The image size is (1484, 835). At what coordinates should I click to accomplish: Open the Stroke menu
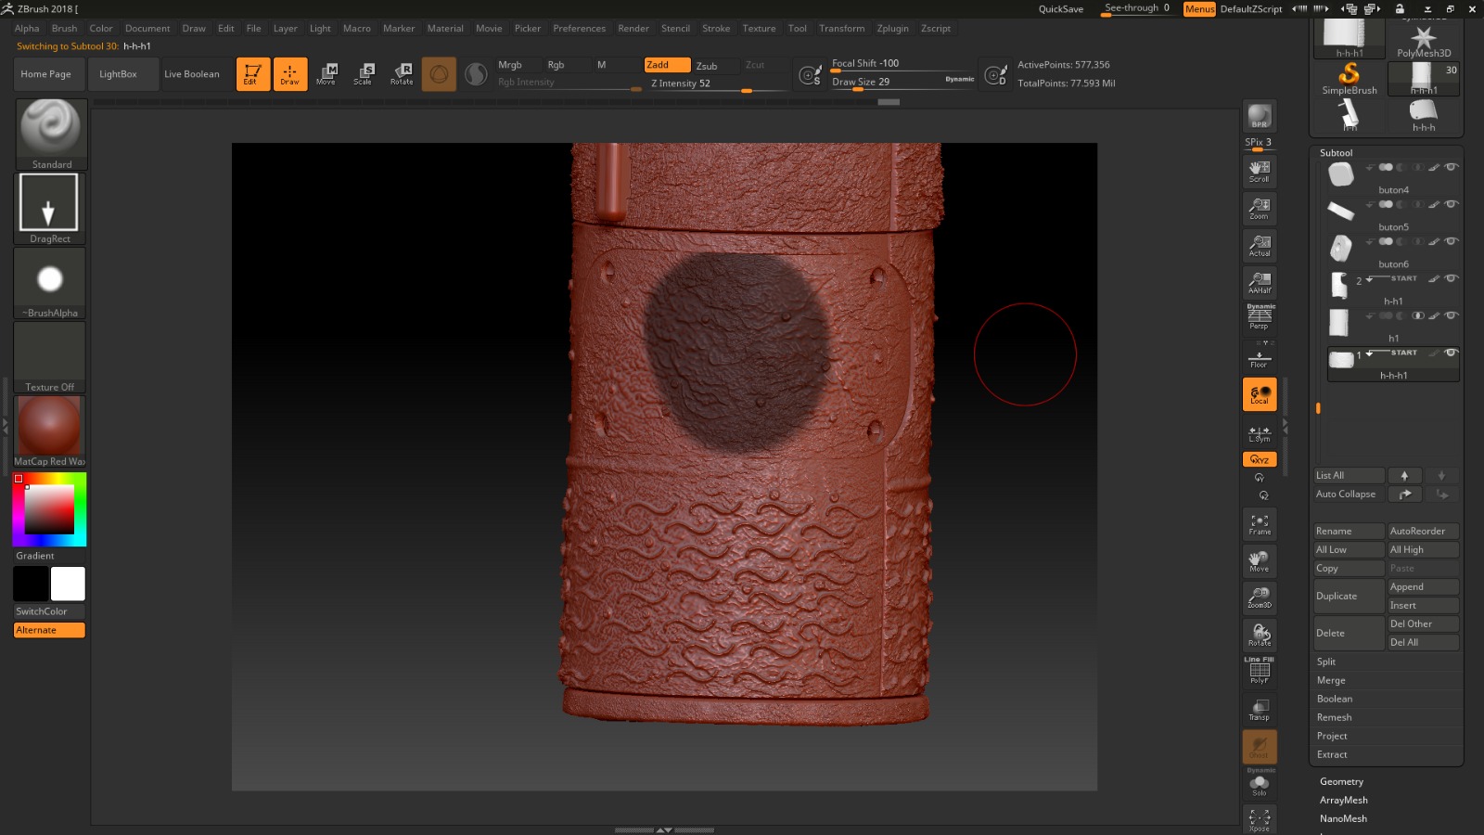[x=715, y=29]
